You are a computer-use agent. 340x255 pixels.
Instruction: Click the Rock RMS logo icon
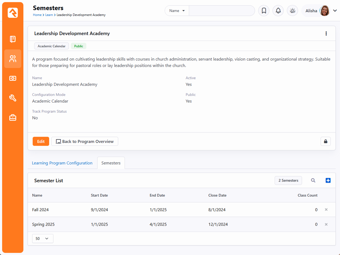[x=13, y=13]
